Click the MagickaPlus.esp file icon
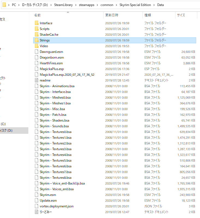200x218 pixels. (x=37, y=69)
